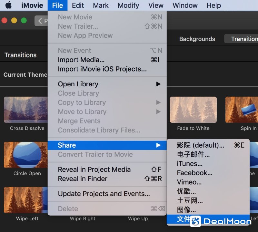Viewport: 258px width, 232px height.
Task: Choose Import iMovie iOS Projects…
Action: [107, 69]
